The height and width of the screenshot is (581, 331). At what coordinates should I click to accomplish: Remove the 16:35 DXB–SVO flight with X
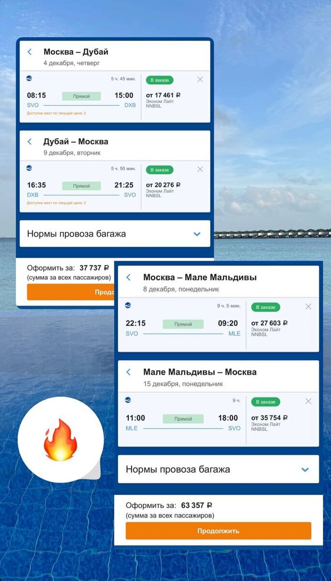[x=200, y=169]
